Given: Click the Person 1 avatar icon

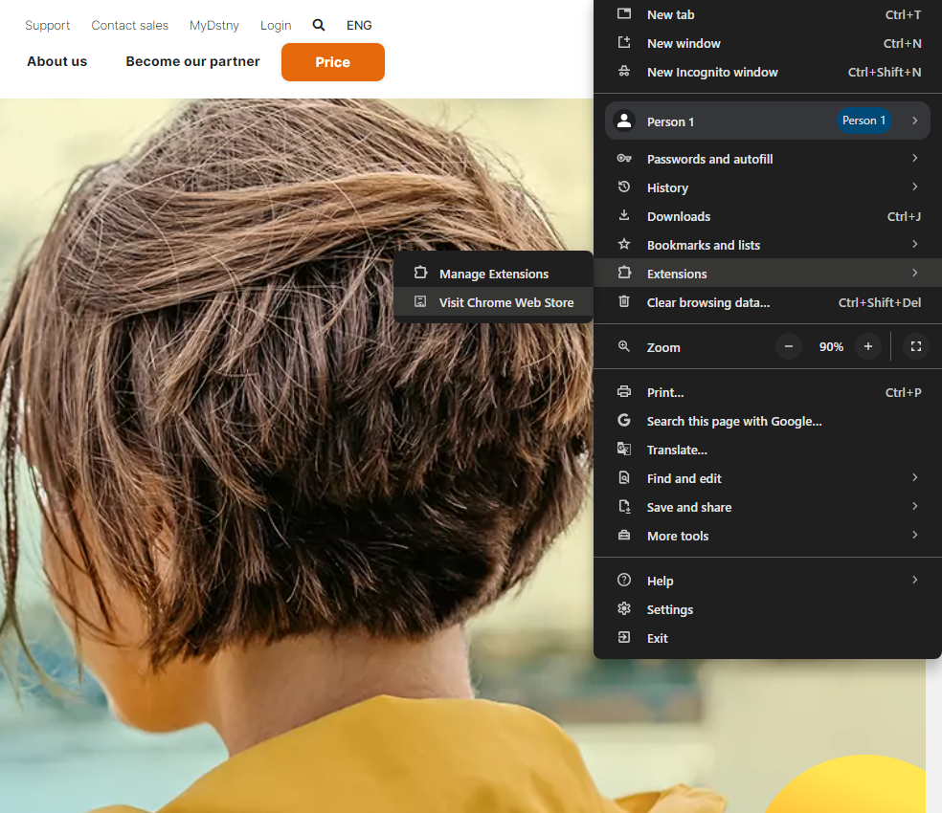Looking at the screenshot, I should 624,121.
